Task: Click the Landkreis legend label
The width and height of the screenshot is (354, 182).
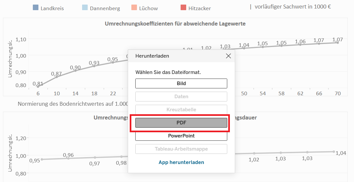Action: pos(52,8)
